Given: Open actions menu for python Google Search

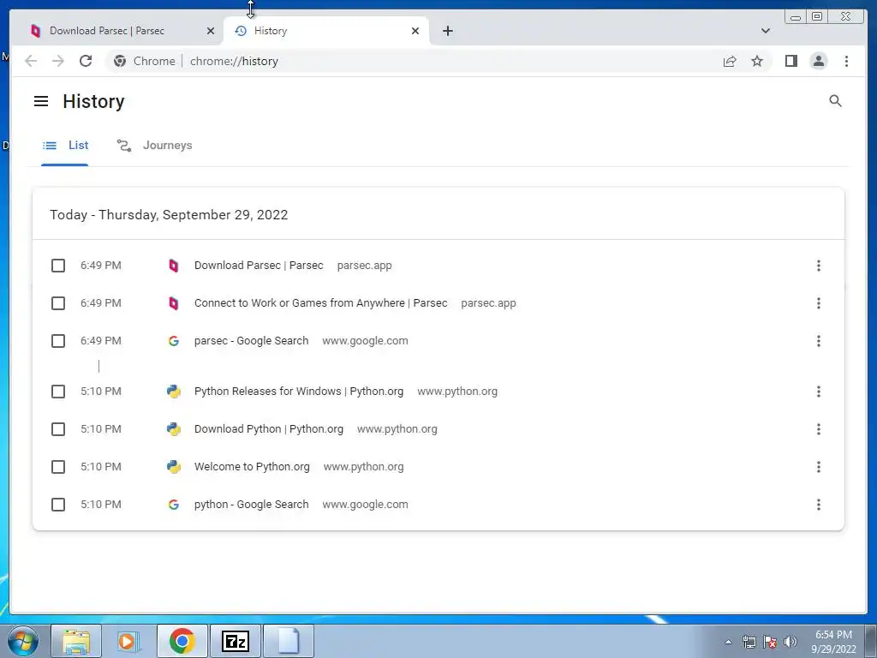Looking at the screenshot, I should (818, 505).
